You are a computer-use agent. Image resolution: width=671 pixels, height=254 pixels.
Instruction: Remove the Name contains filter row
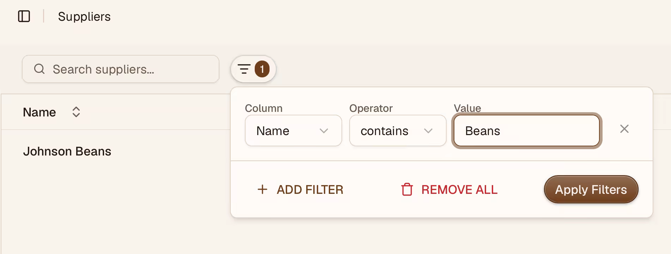tap(624, 129)
